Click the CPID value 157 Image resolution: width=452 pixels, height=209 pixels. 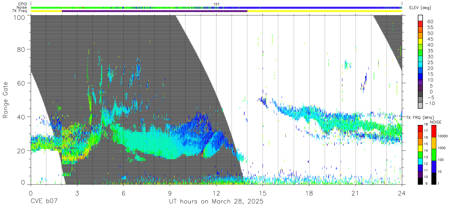216,4
